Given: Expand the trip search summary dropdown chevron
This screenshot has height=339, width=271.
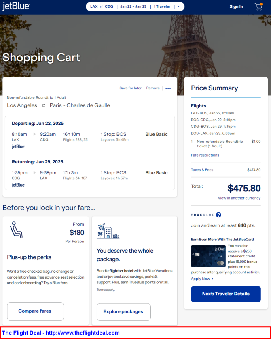Looking at the screenshot, I should point(178,6).
